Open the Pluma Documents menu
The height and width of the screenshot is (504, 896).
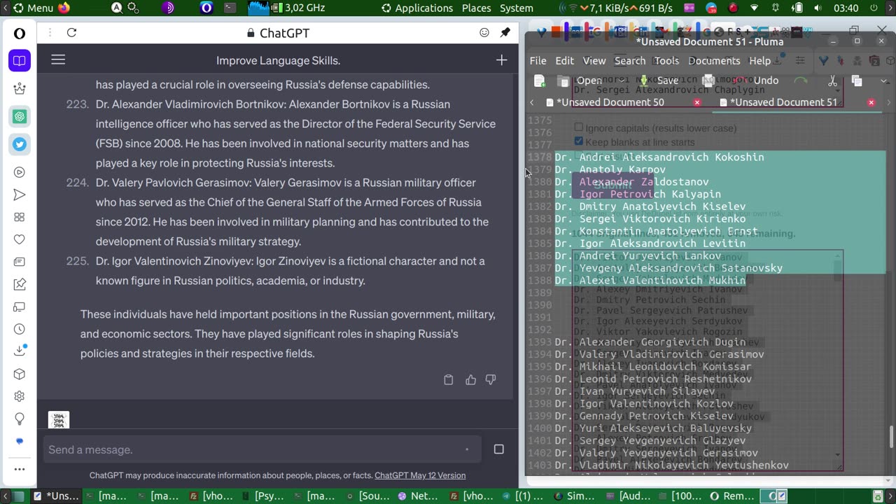[x=714, y=61]
